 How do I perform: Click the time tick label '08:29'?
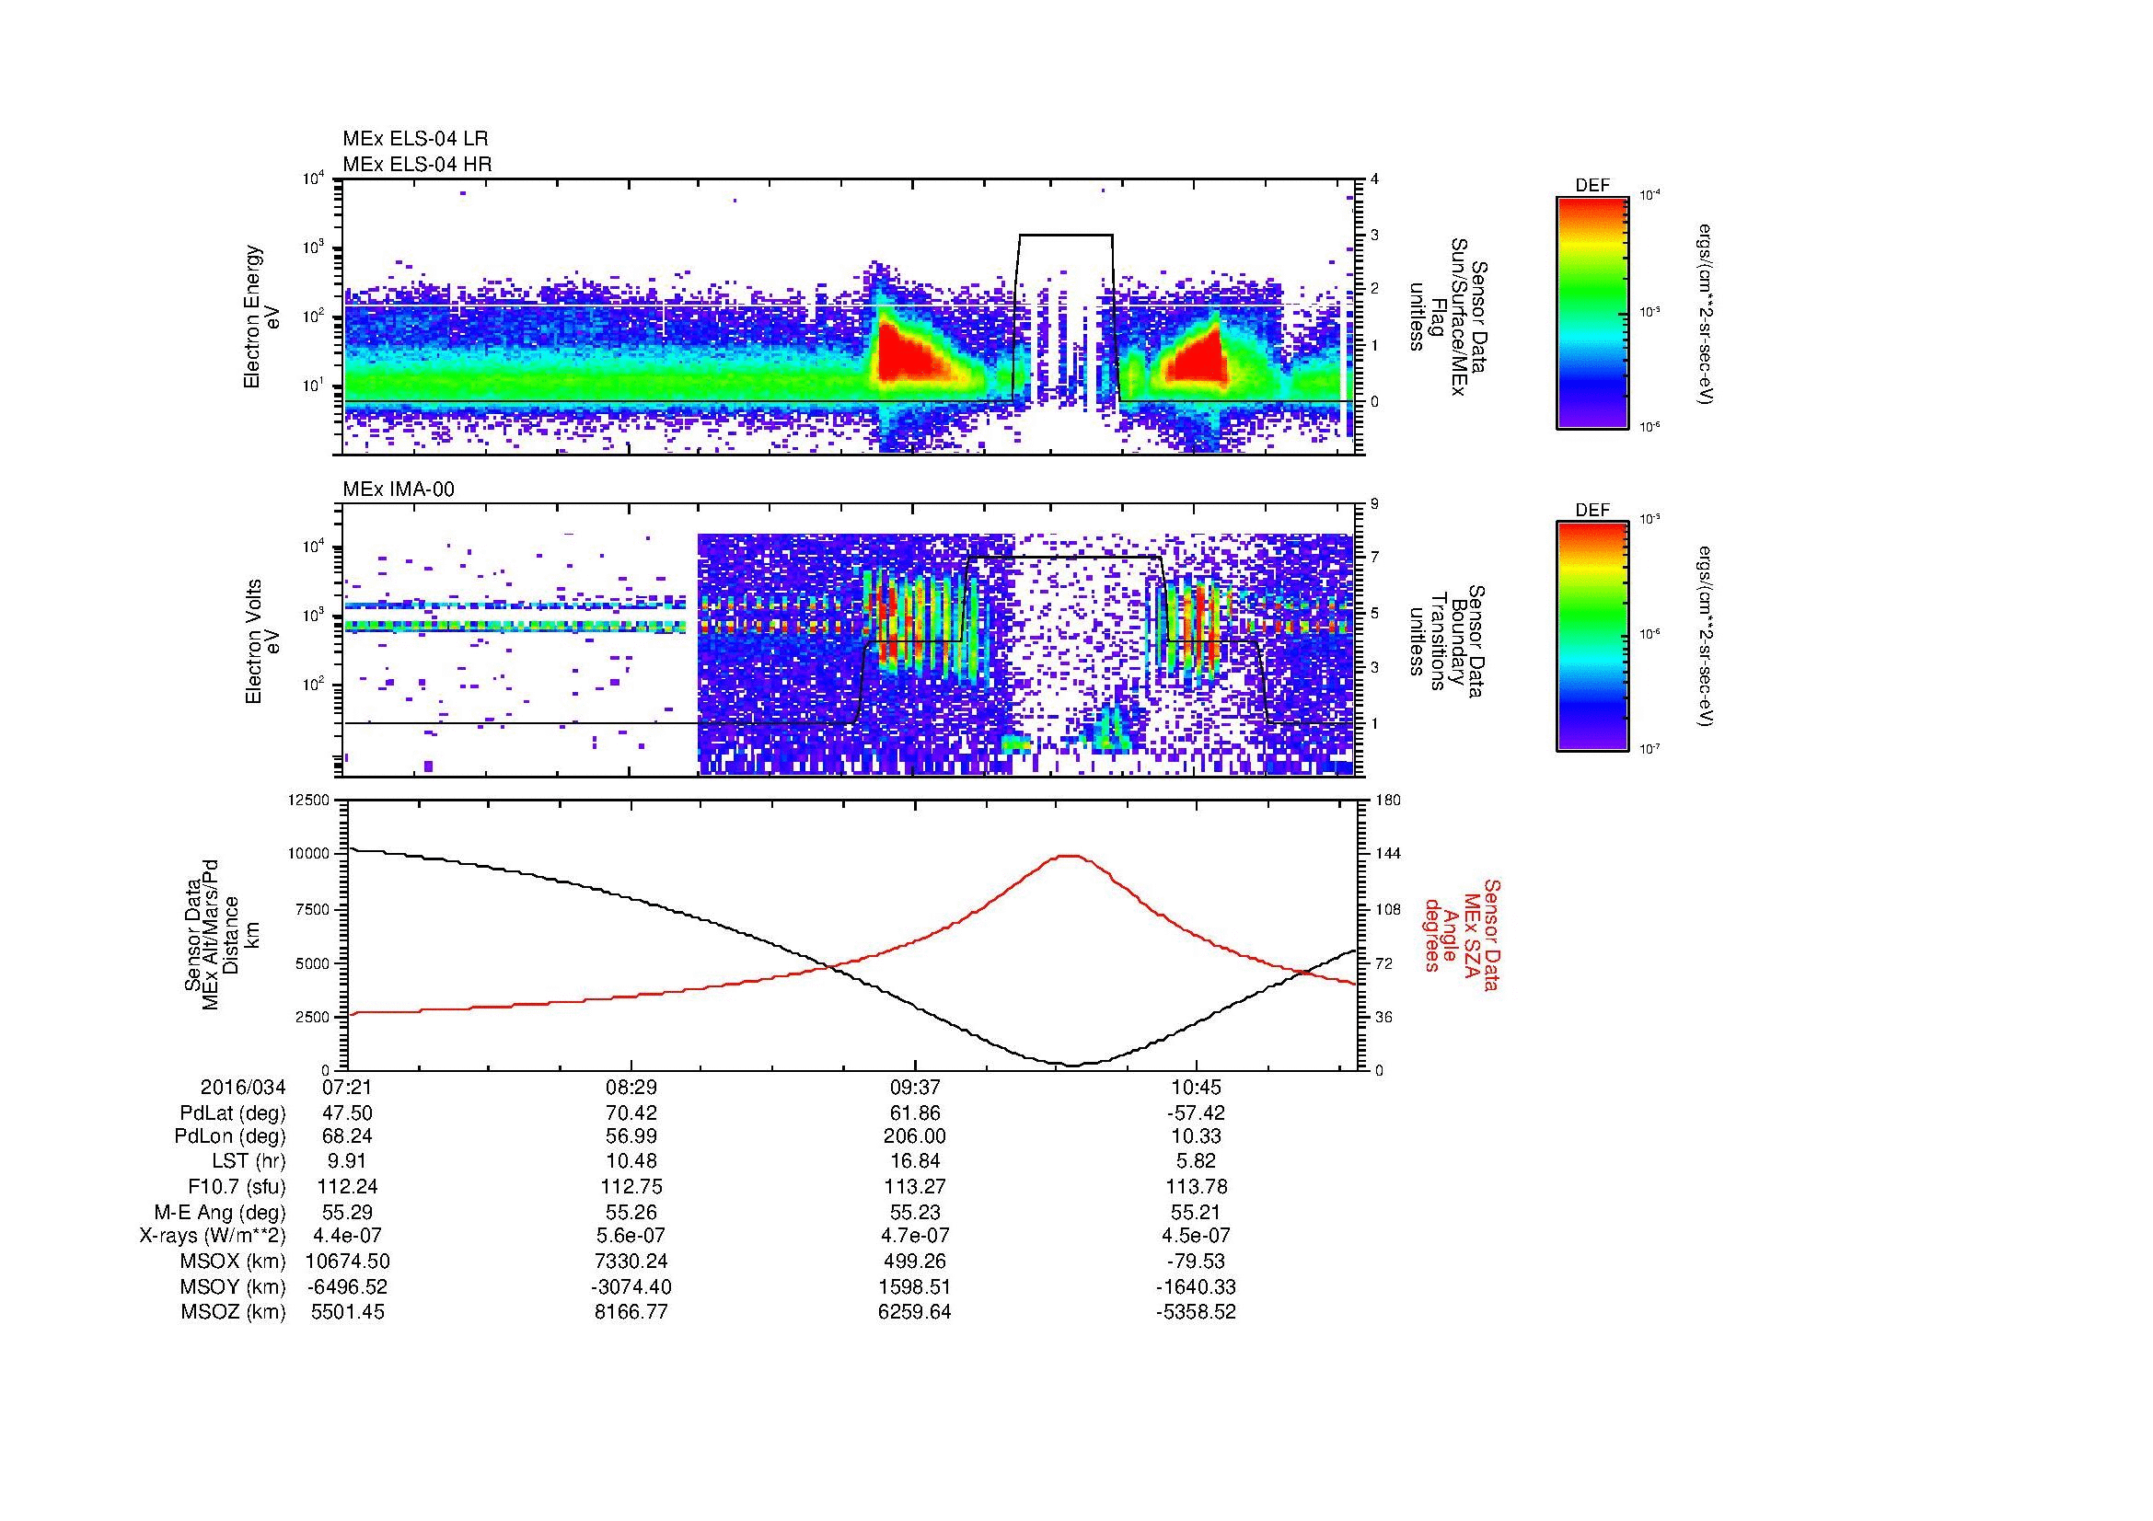pyautogui.click(x=631, y=1088)
